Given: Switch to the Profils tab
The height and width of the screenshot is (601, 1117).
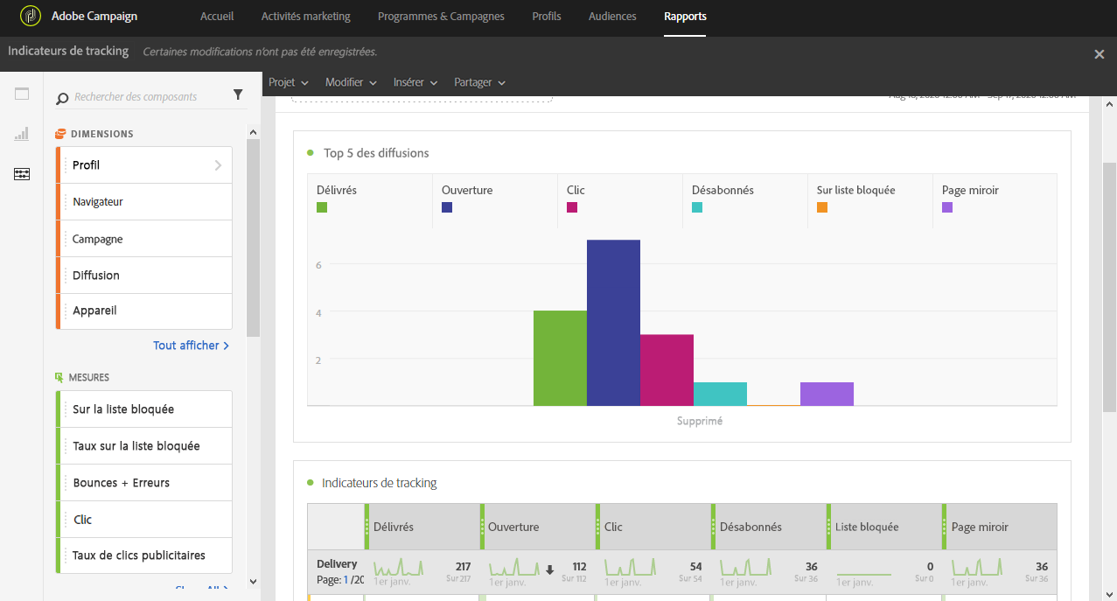Looking at the screenshot, I should (547, 17).
